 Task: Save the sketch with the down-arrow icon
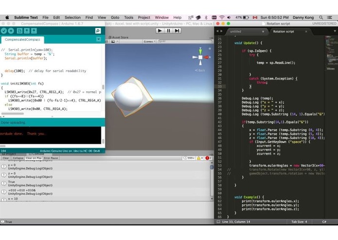click(34, 31)
